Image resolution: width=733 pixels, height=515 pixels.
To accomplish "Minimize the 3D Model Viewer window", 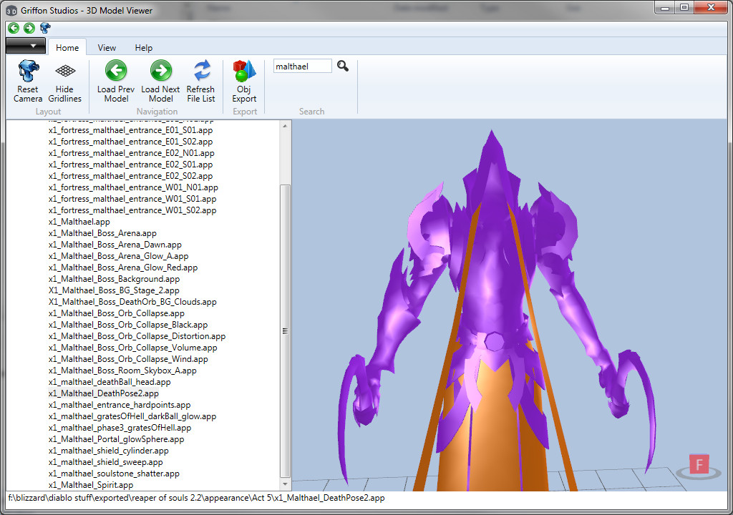I will (665, 7).
